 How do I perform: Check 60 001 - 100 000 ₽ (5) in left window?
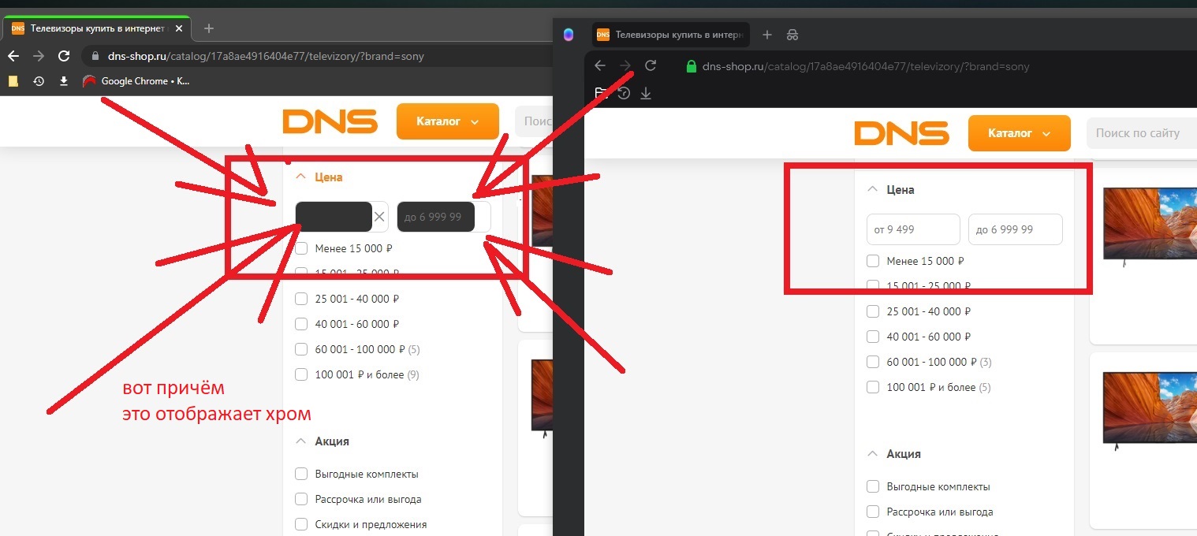pos(300,349)
